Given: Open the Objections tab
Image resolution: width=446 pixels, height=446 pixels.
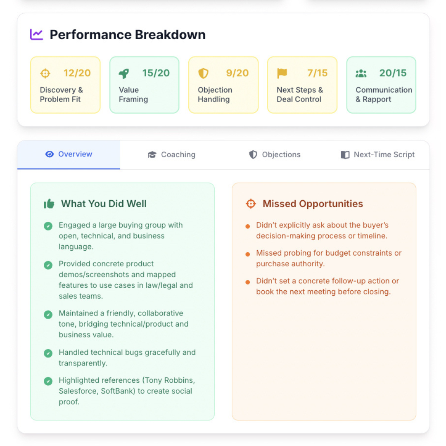Looking at the screenshot, I should (275, 155).
